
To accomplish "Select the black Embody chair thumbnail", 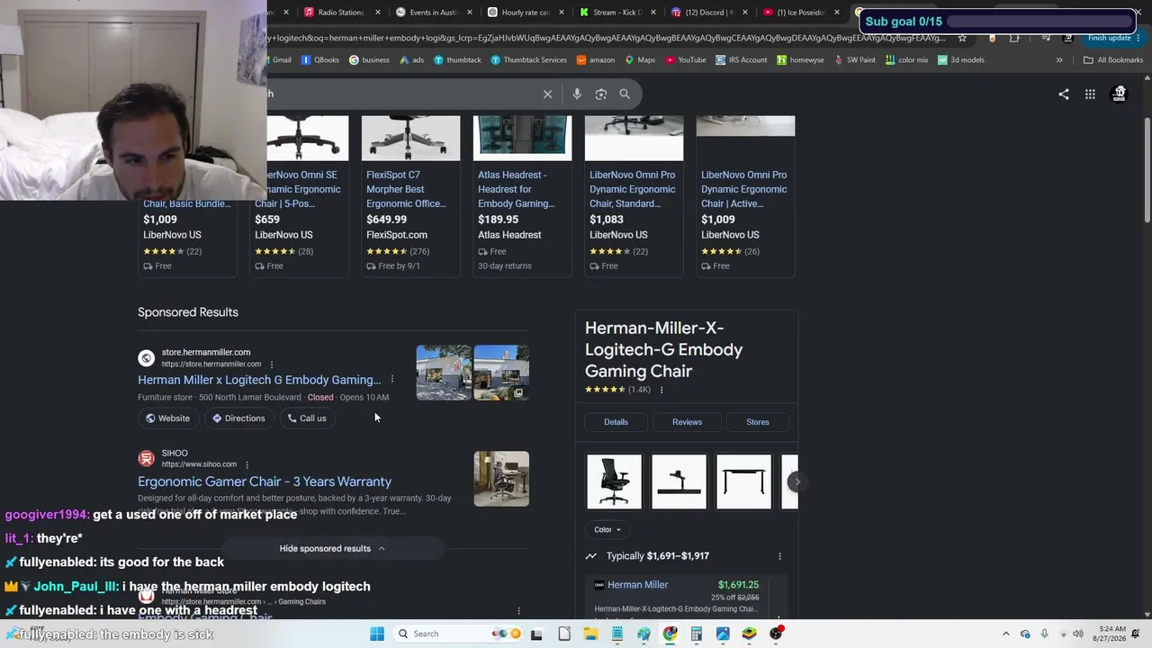I will tap(615, 481).
